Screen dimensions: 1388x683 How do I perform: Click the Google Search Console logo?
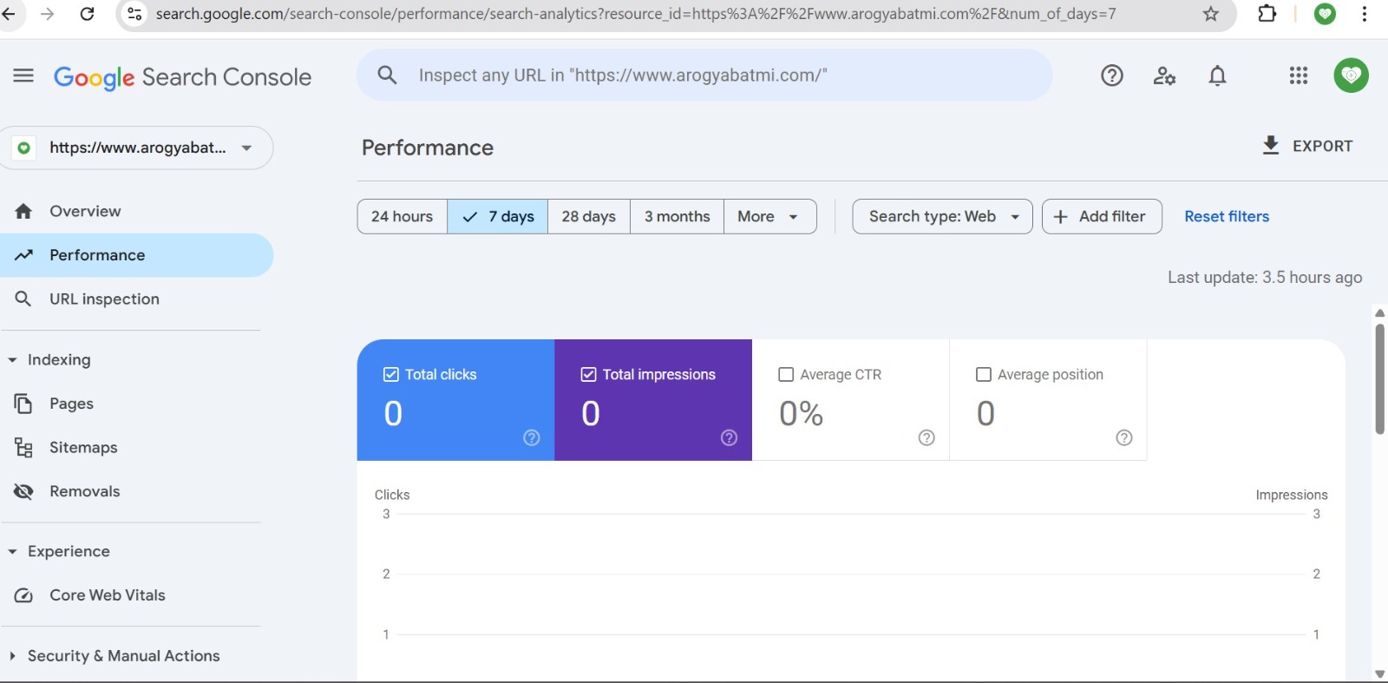[182, 77]
